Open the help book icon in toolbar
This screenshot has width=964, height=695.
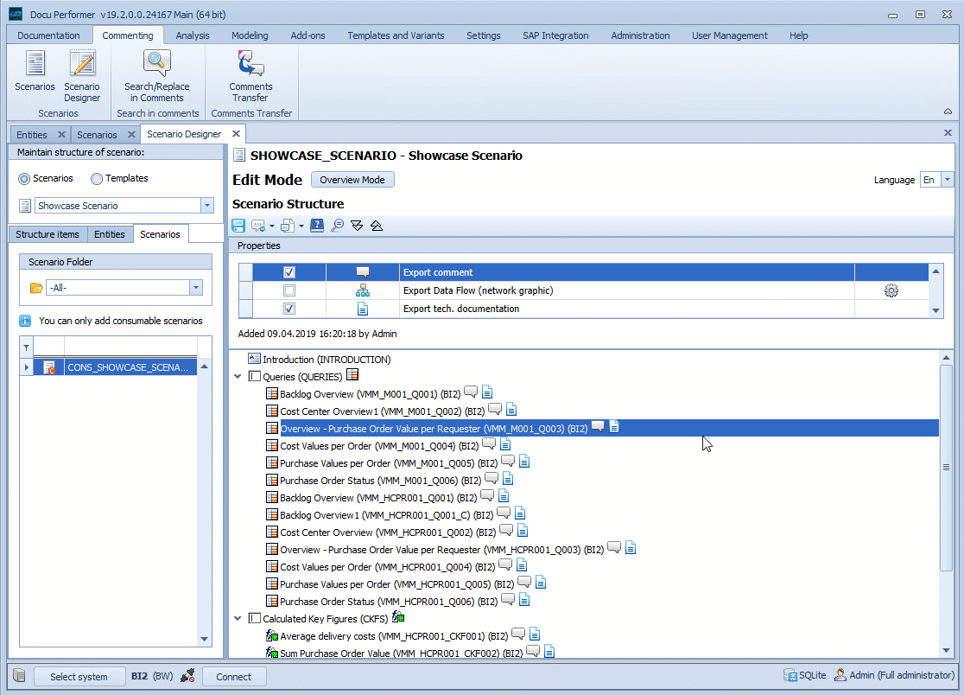tap(317, 226)
